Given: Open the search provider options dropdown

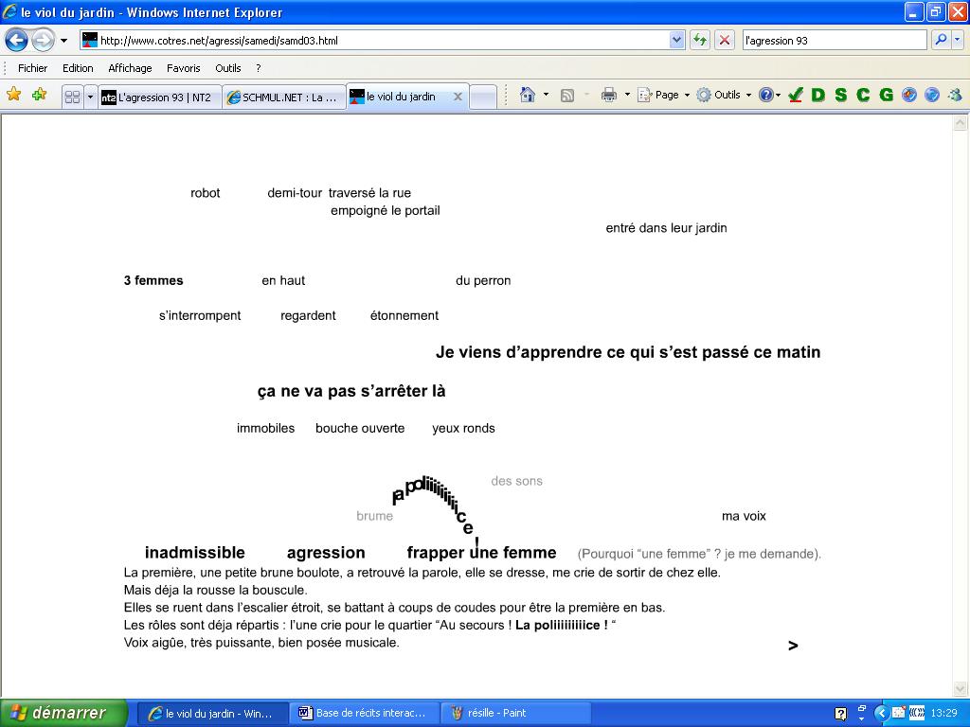Looking at the screenshot, I should pyautogui.click(x=957, y=40).
